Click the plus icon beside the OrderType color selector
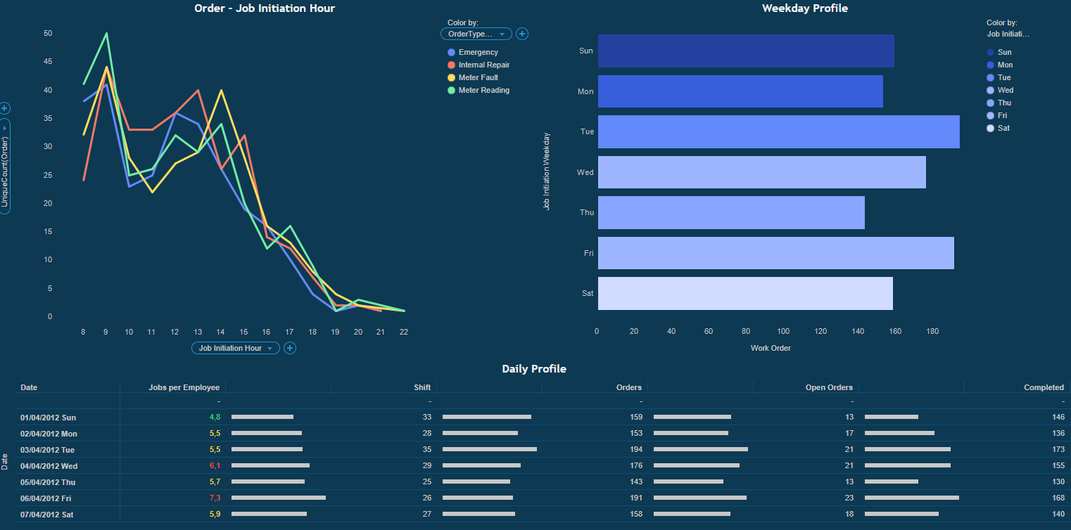The width and height of the screenshot is (1071, 530). pos(522,34)
